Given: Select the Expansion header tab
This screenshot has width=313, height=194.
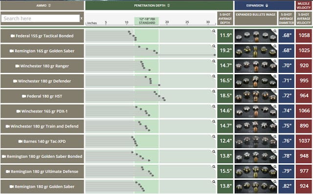Looking at the screenshot, I should coord(264,5).
